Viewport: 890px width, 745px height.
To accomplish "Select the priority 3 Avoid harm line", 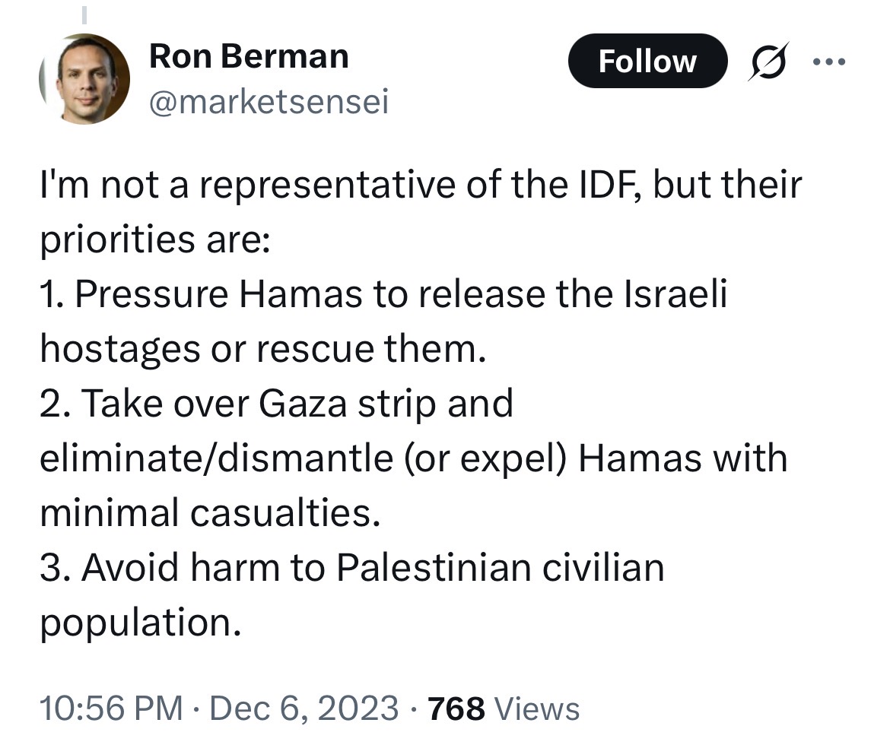I will 352,567.
